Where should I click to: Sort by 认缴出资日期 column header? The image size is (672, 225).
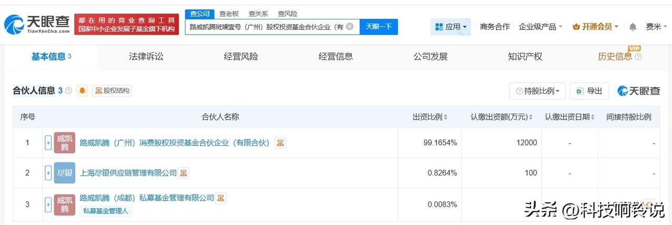point(569,117)
